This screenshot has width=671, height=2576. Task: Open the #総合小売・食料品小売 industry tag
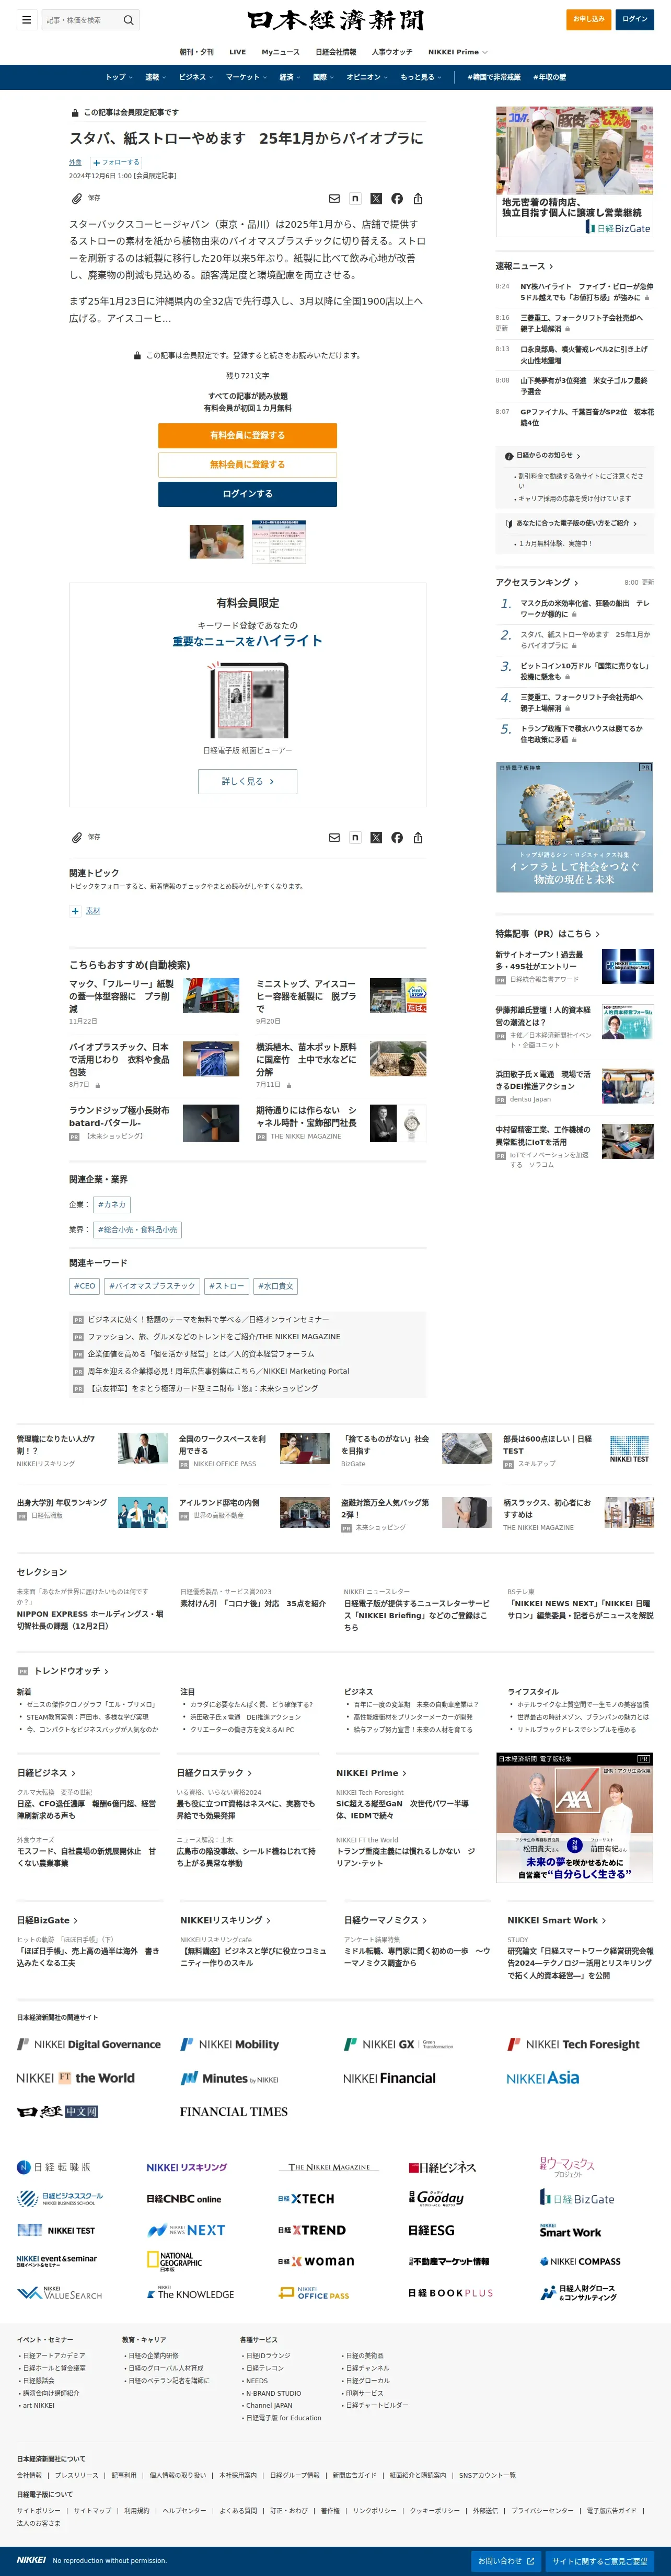[137, 1230]
